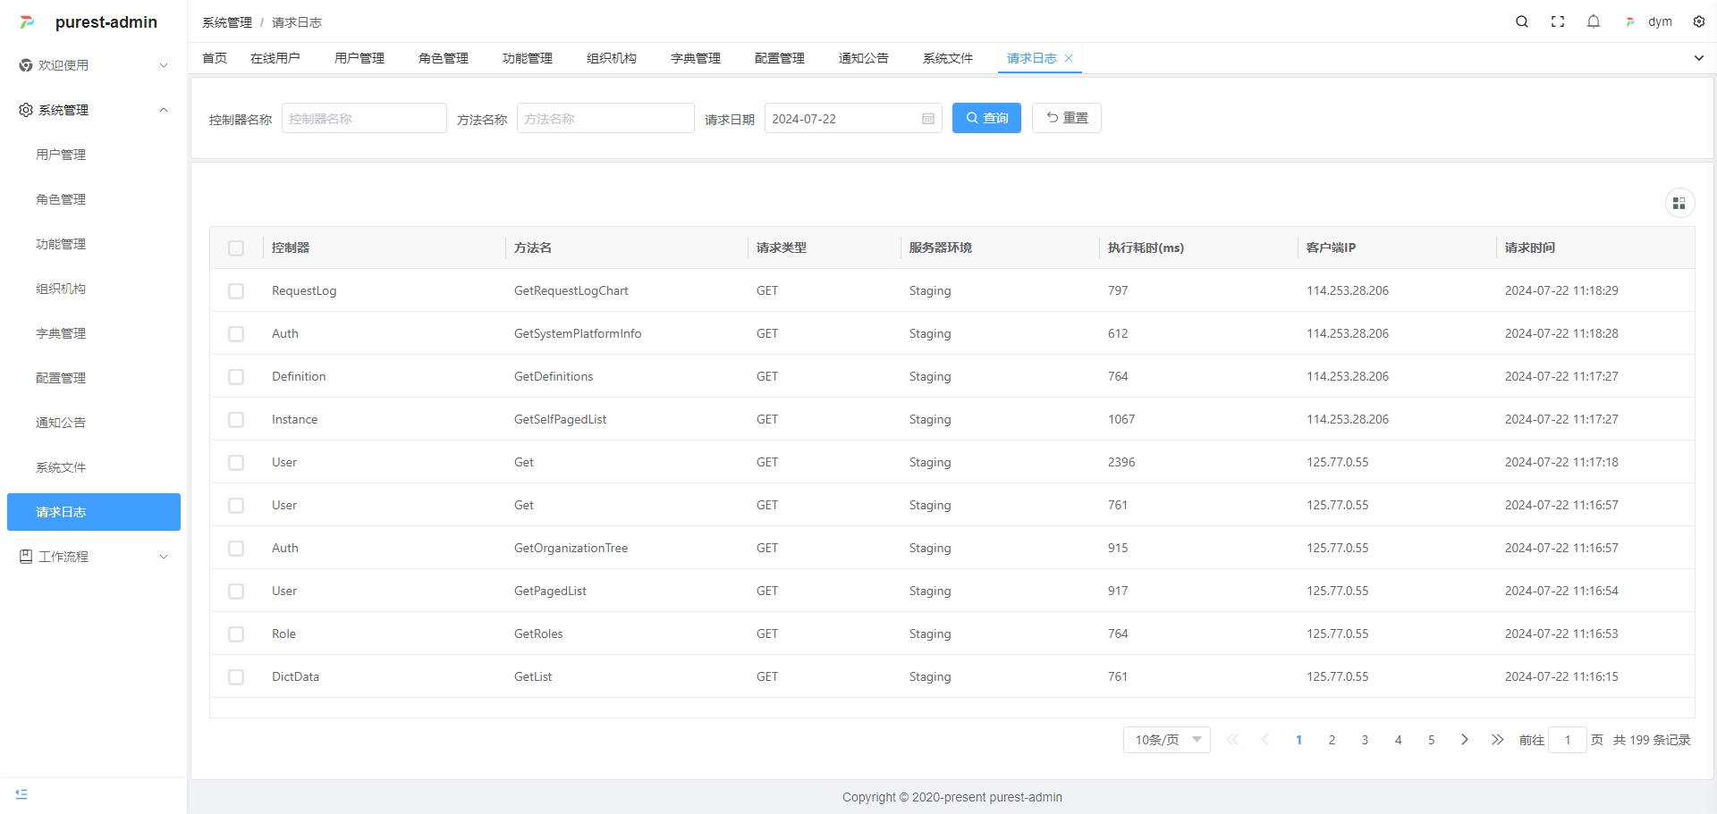Toggle the select-all header checkbox

[236, 248]
